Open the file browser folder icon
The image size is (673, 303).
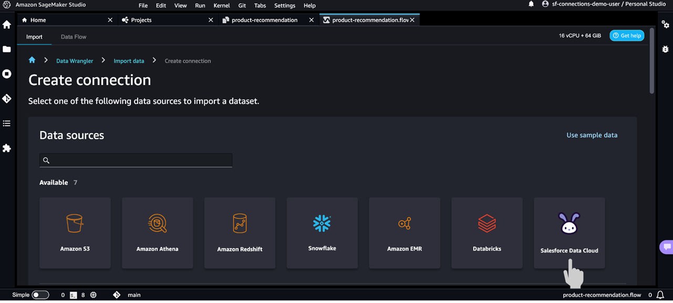coord(7,49)
